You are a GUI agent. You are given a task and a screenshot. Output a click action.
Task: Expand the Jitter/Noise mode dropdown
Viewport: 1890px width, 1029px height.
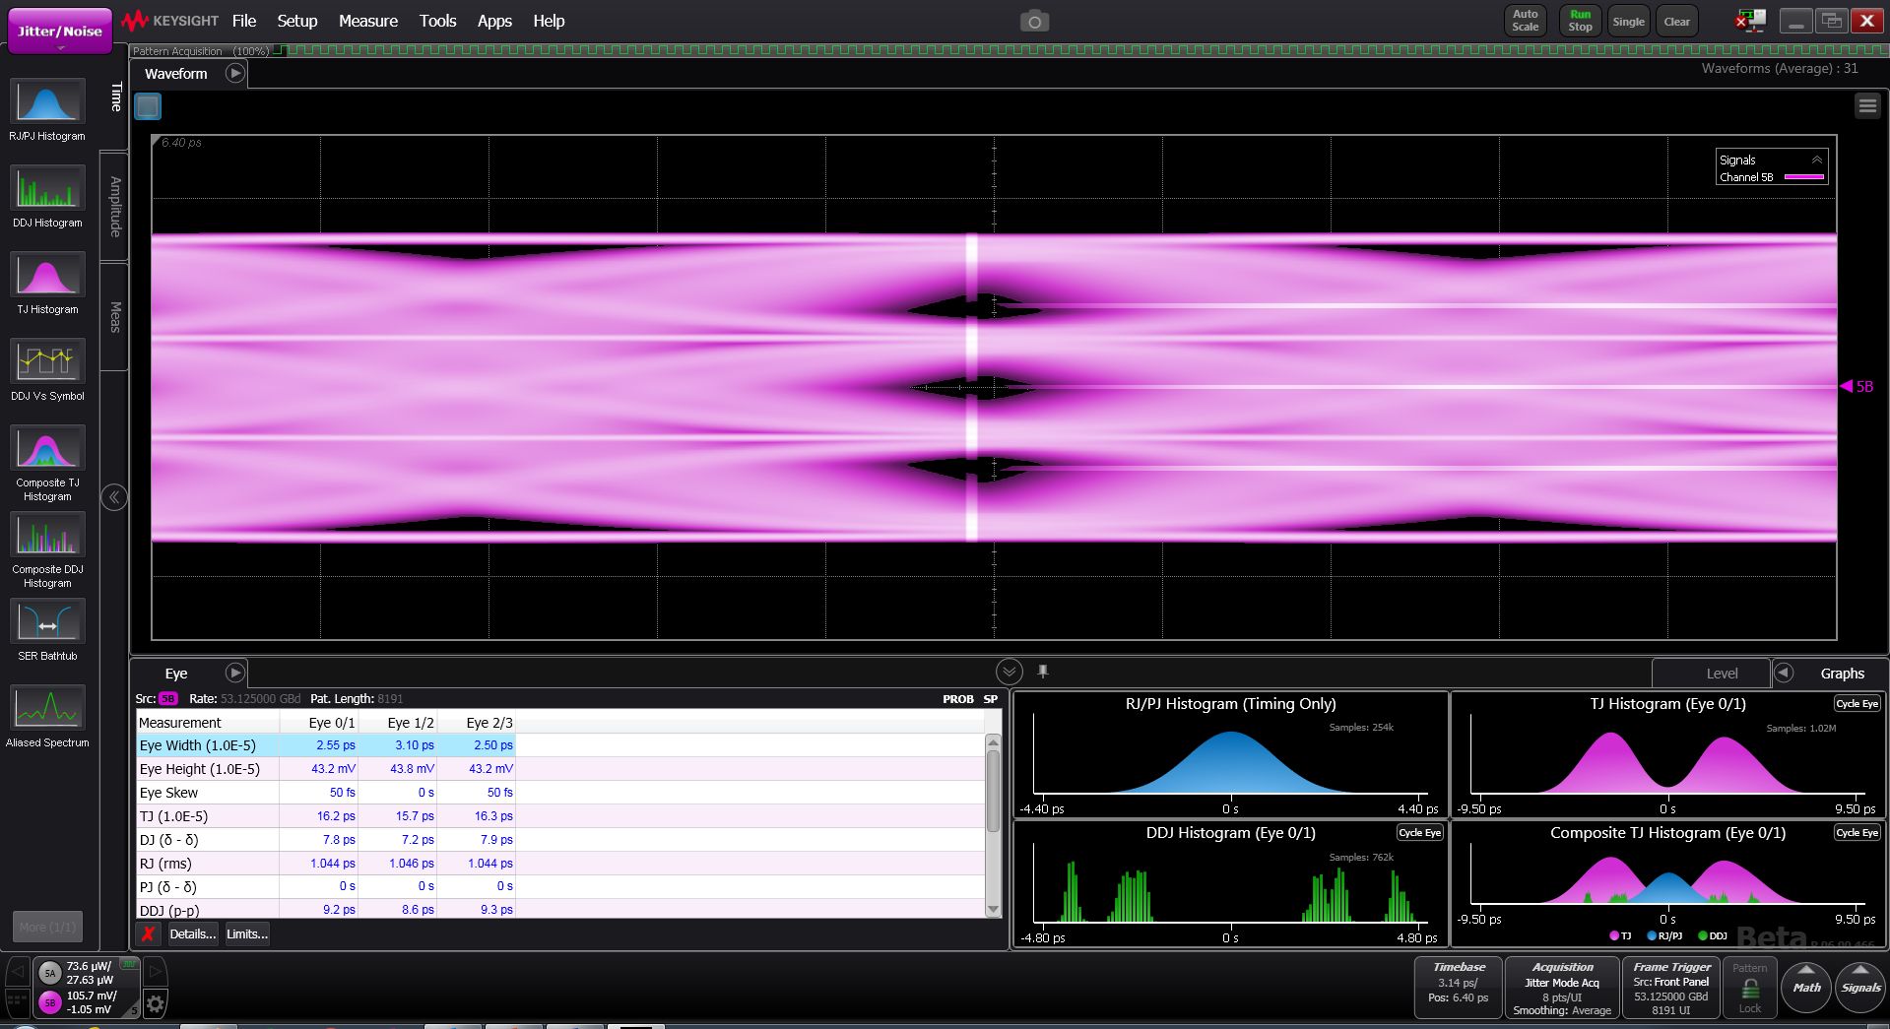coord(59,32)
